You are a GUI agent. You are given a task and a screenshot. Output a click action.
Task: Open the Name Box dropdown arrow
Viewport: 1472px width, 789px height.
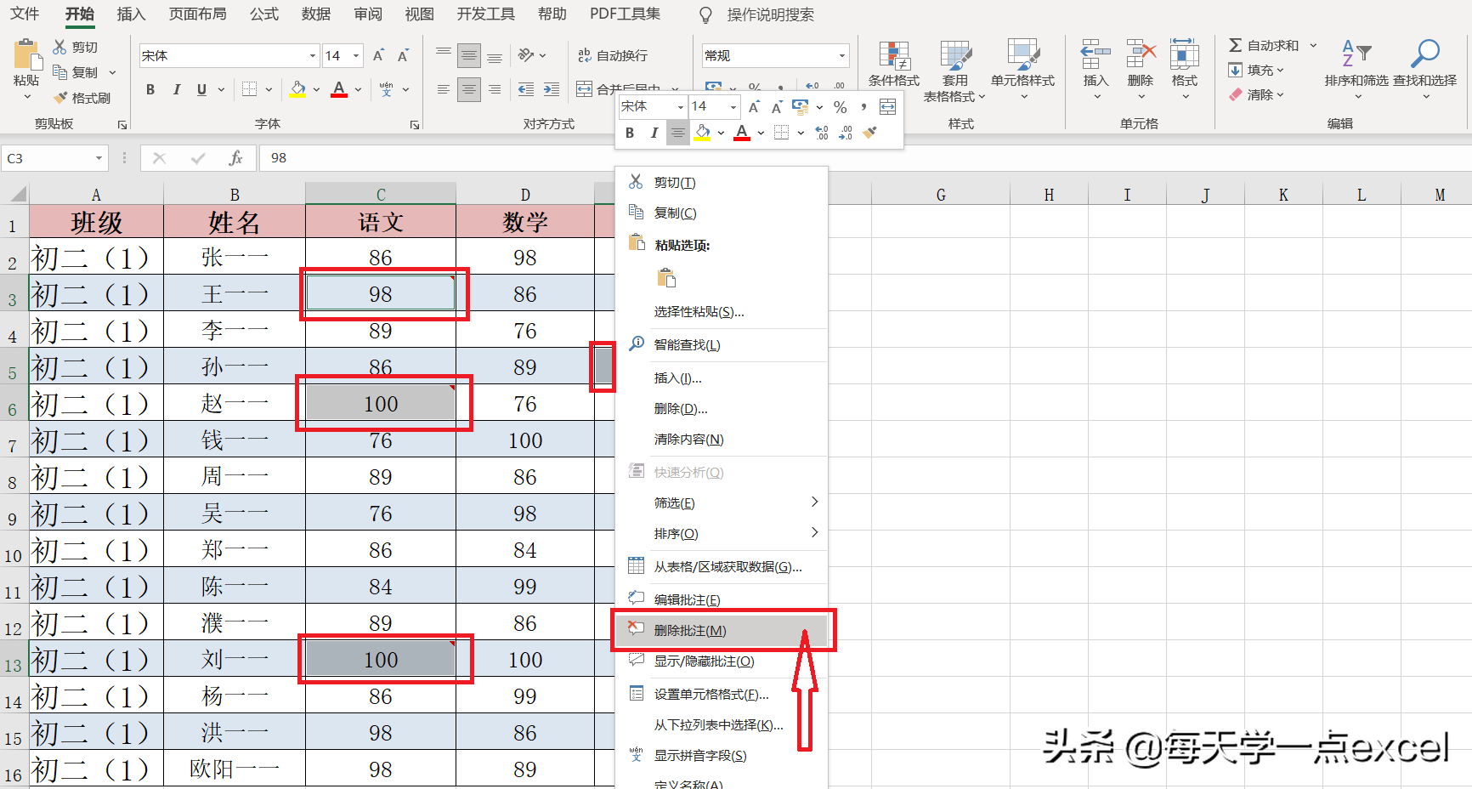(x=99, y=158)
